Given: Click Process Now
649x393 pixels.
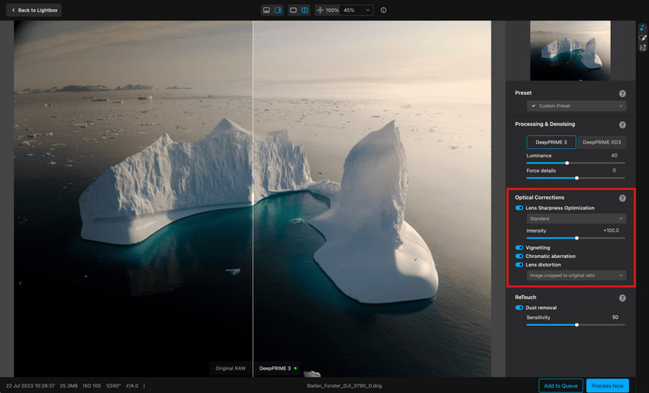Looking at the screenshot, I should pyautogui.click(x=607, y=385).
